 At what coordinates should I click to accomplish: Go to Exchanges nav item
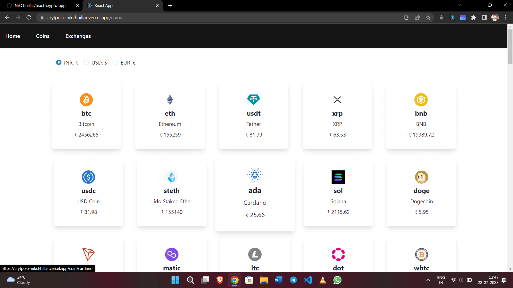pos(78,36)
